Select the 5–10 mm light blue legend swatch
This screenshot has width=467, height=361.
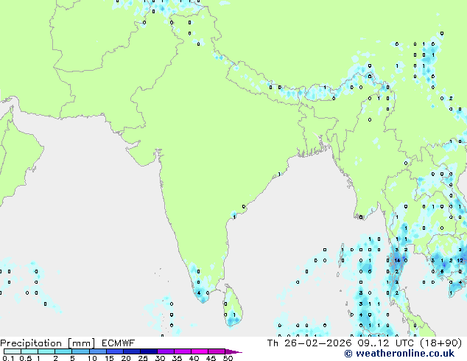(x=80, y=351)
